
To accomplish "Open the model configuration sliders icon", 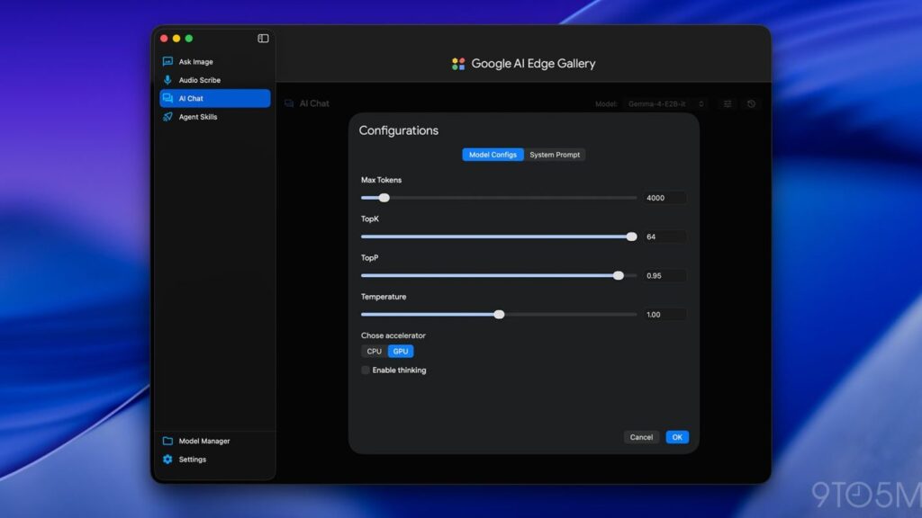I will pos(728,103).
